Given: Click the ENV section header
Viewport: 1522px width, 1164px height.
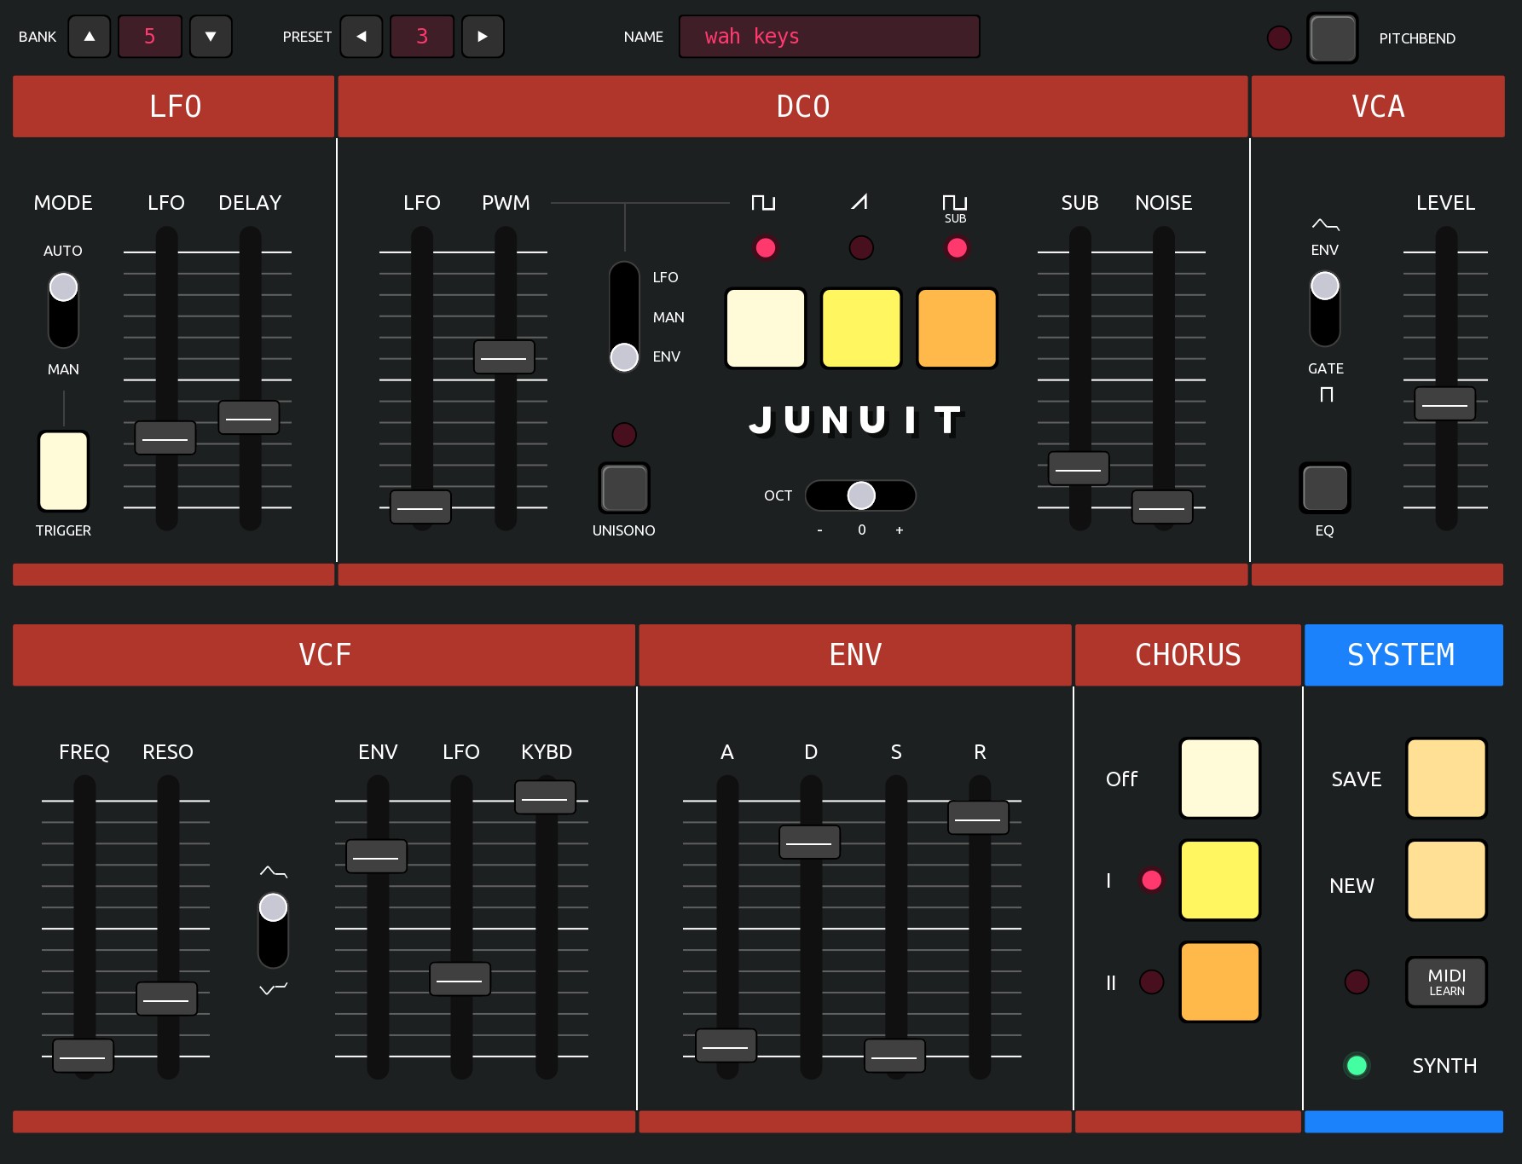Looking at the screenshot, I should (x=855, y=655).
